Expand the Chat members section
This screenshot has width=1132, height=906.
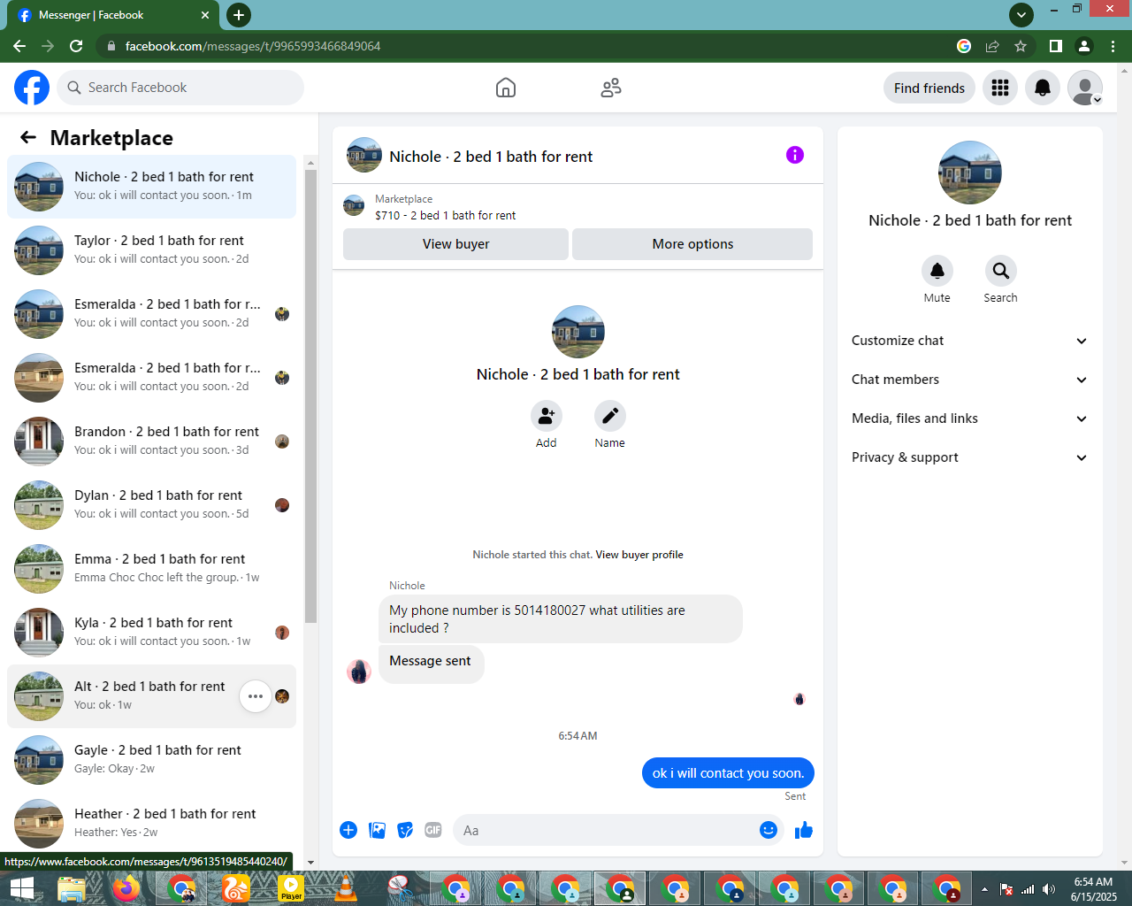point(970,380)
